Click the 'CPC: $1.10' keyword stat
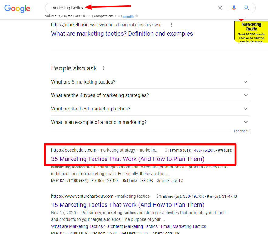Screen dimensions: 268x234 click(83, 16)
